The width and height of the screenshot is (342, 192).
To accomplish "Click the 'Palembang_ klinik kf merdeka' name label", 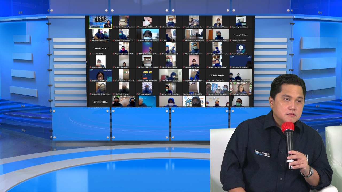I will tap(192, 94).
